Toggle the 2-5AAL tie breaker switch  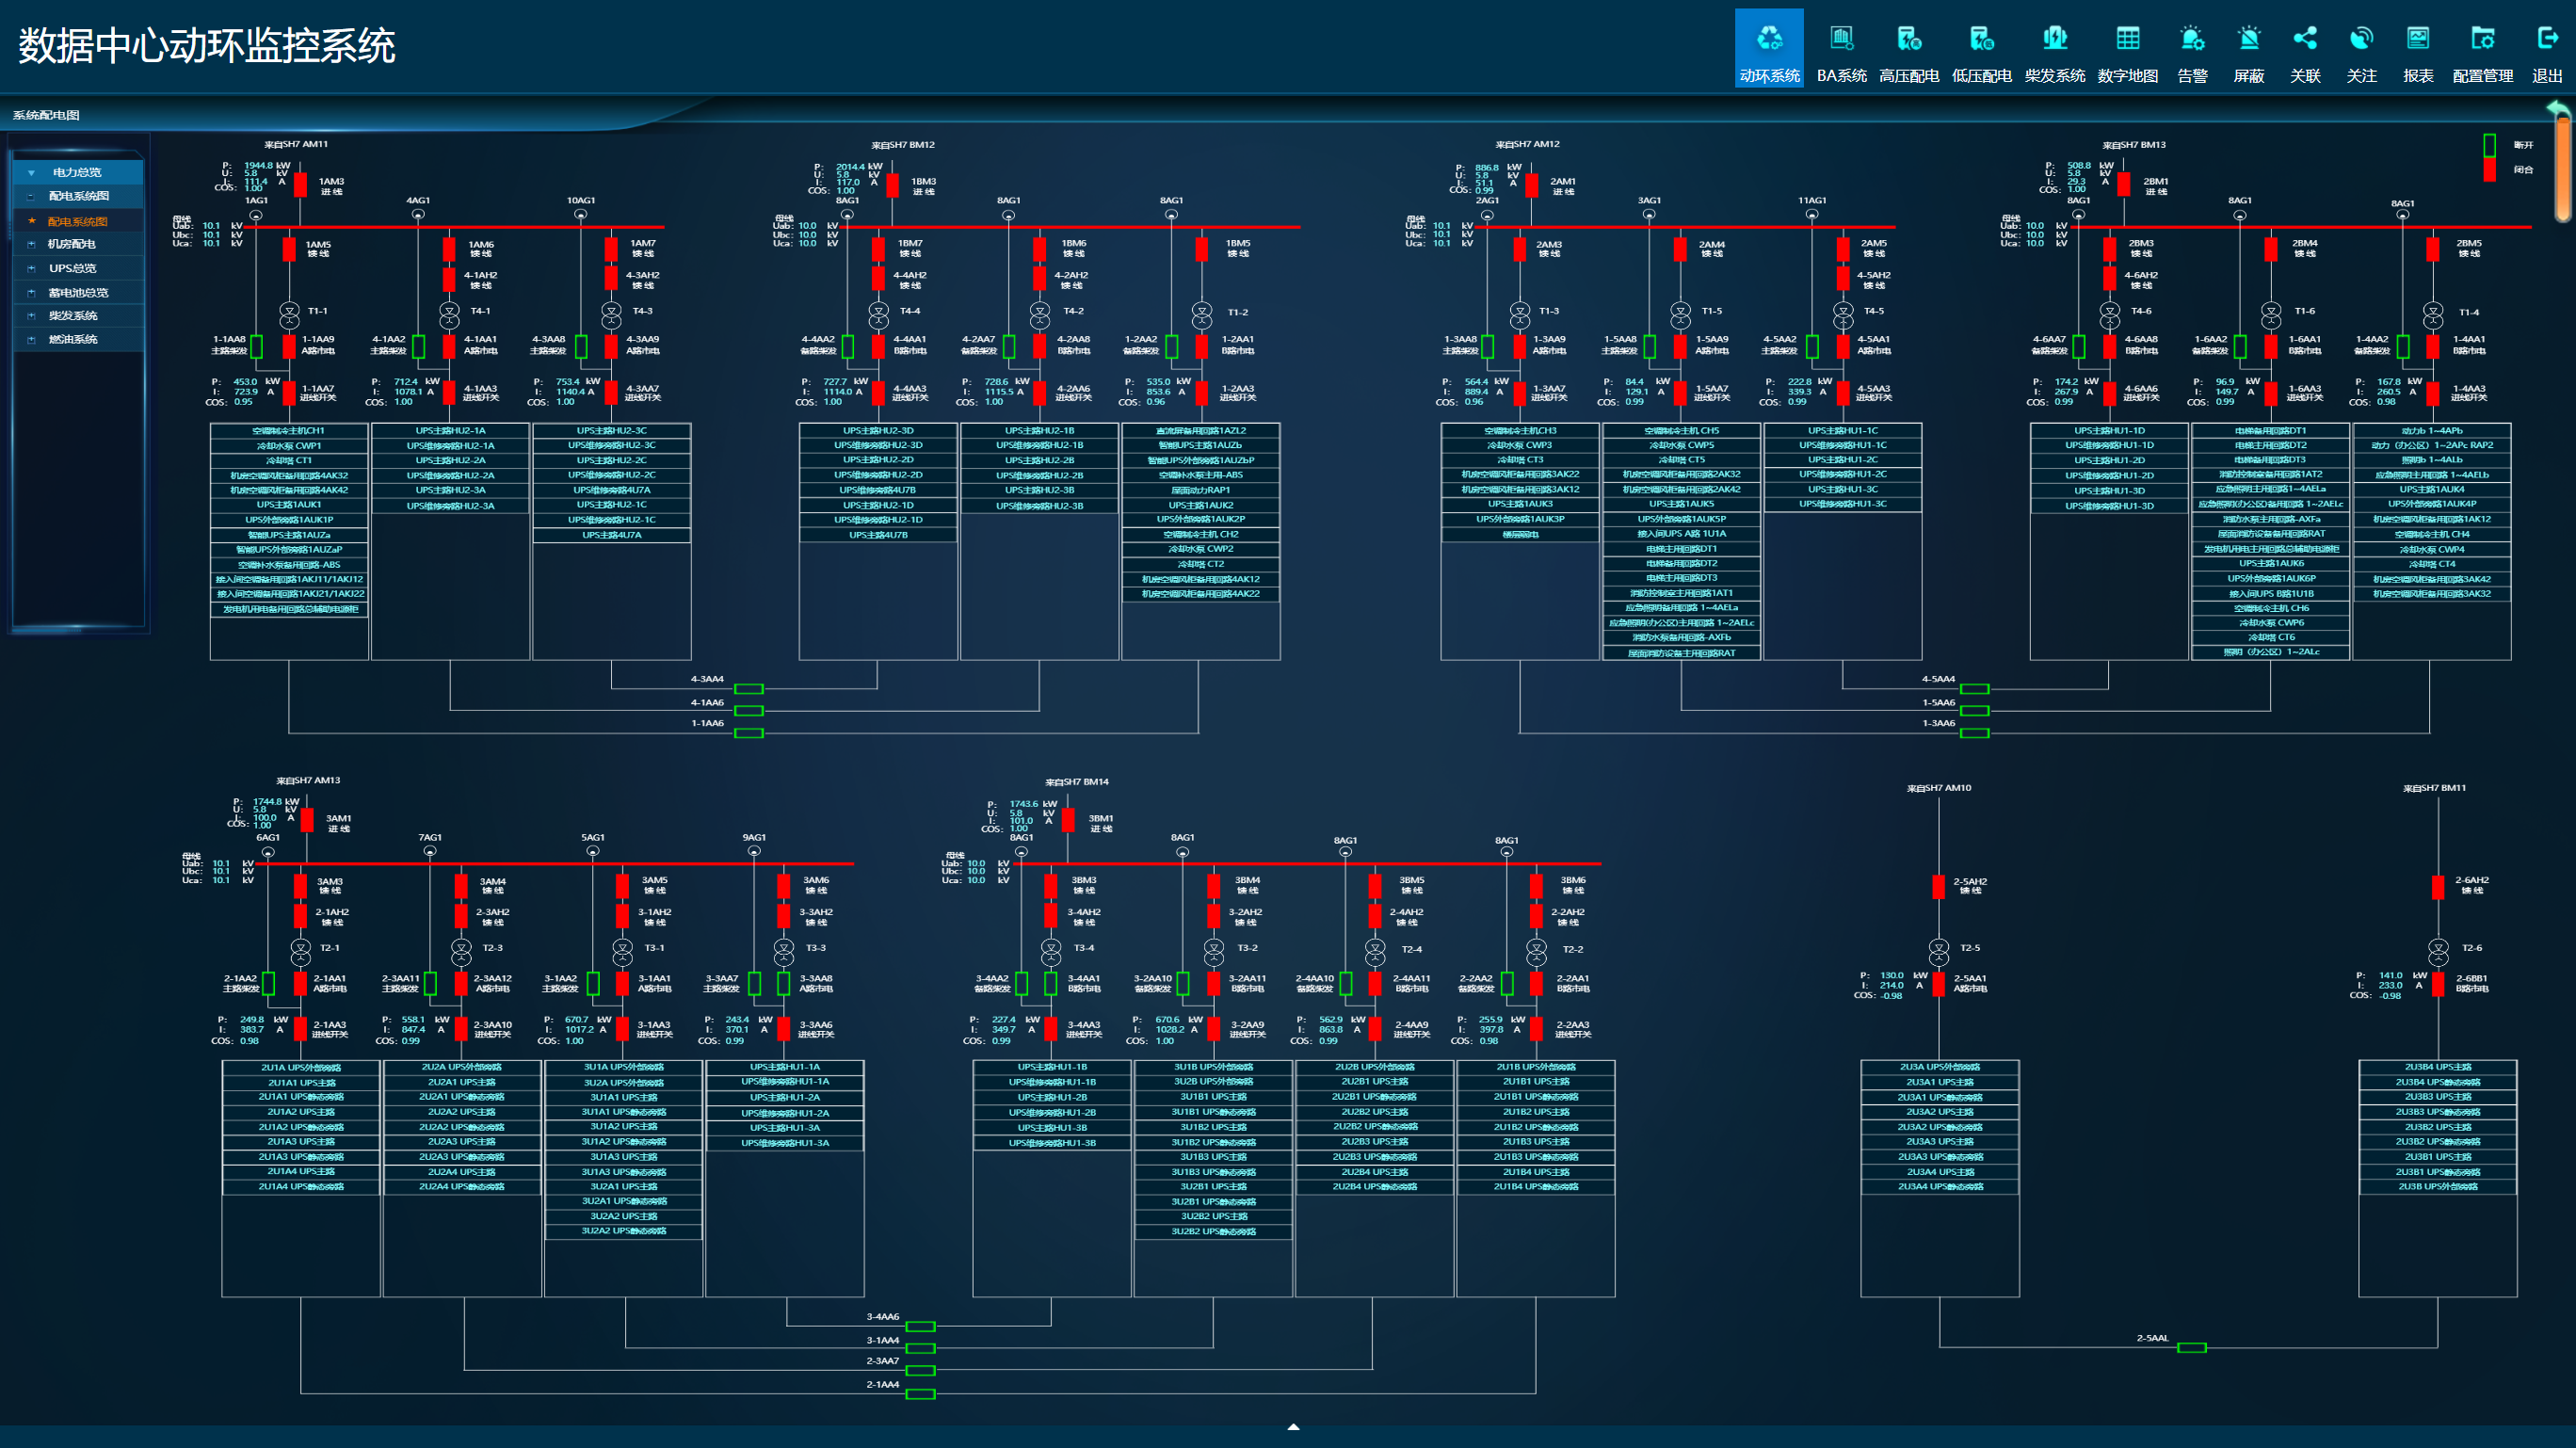point(2191,1347)
